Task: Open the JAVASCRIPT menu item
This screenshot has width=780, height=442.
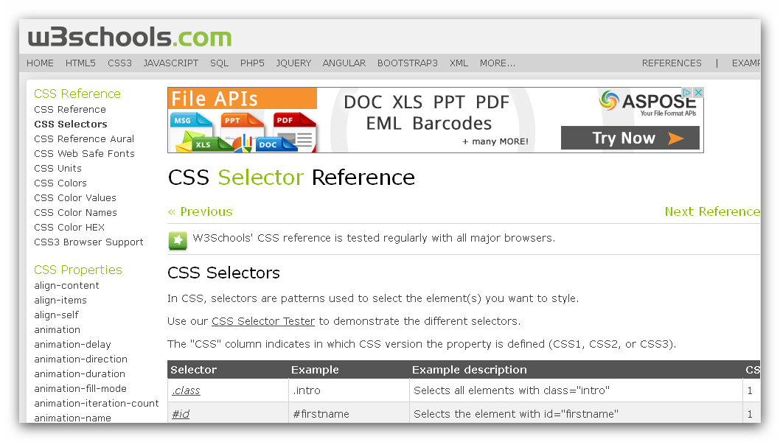Action: [x=170, y=63]
